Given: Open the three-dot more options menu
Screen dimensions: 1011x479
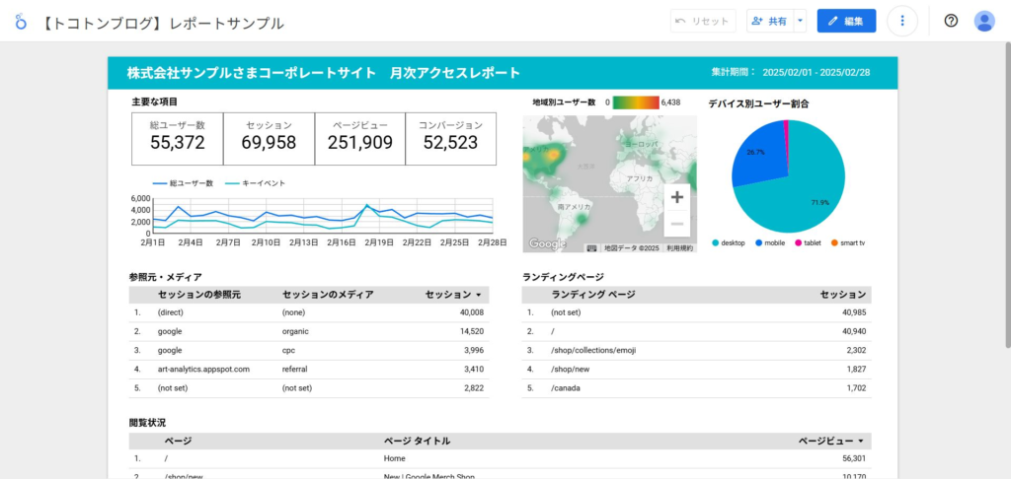Looking at the screenshot, I should 902,21.
